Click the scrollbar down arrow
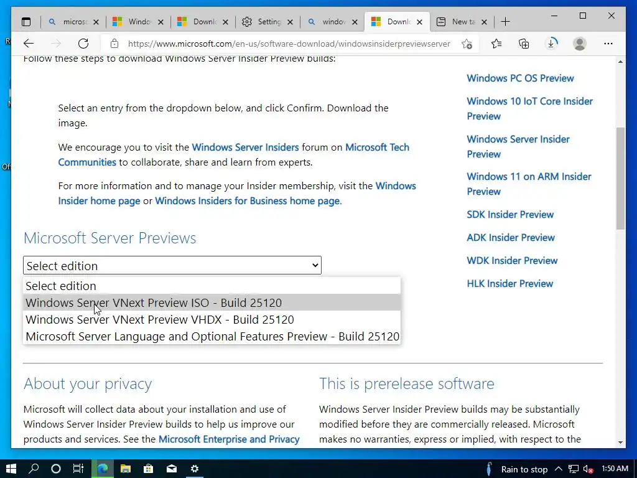The image size is (637, 478). [620, 443]
